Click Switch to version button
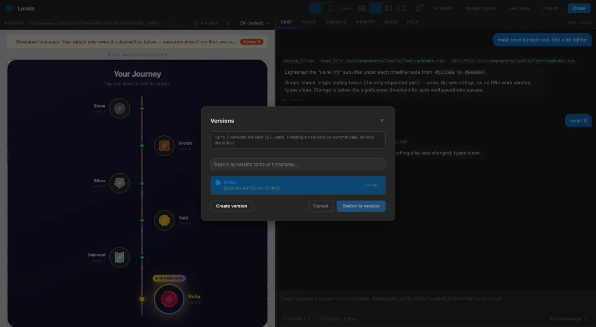 pos(361,206)
